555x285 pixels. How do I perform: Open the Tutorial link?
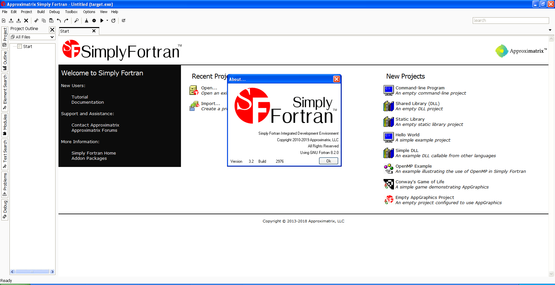tap(80, 97)
